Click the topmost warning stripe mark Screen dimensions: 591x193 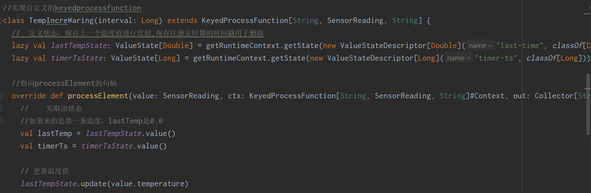[587, 14]
